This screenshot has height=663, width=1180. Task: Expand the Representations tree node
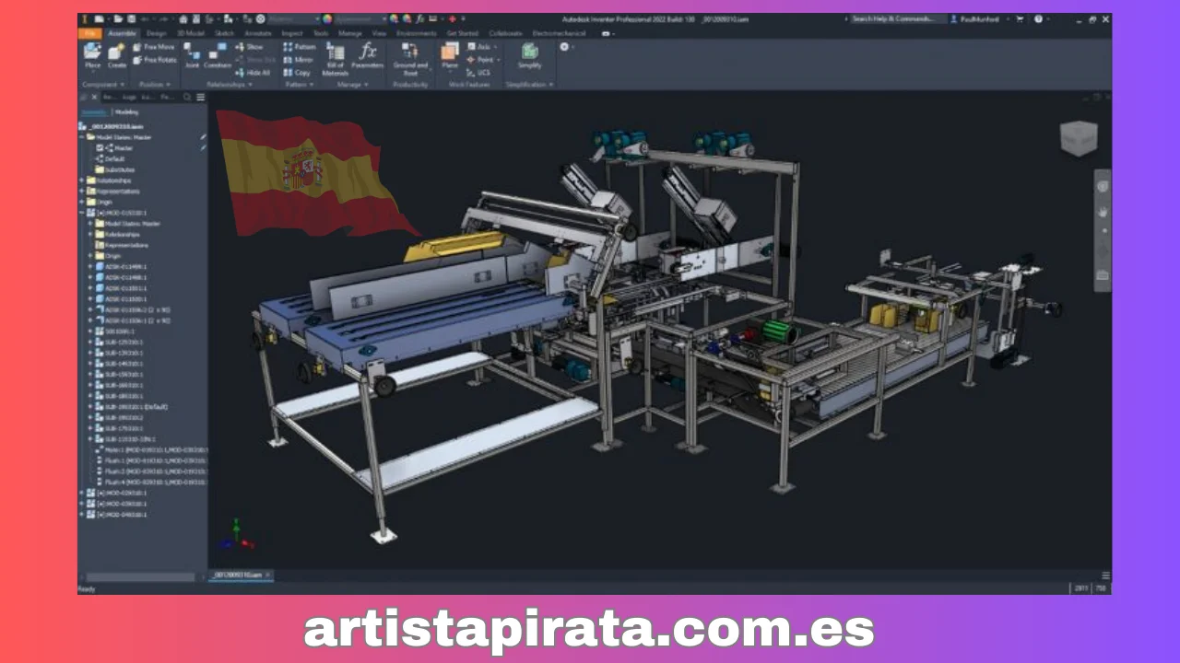point(82,192)
